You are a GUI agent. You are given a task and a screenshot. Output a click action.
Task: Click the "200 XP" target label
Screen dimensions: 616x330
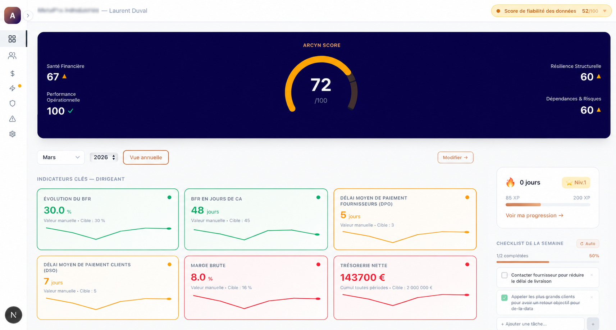pyautogui.click(x=581, y=198)
